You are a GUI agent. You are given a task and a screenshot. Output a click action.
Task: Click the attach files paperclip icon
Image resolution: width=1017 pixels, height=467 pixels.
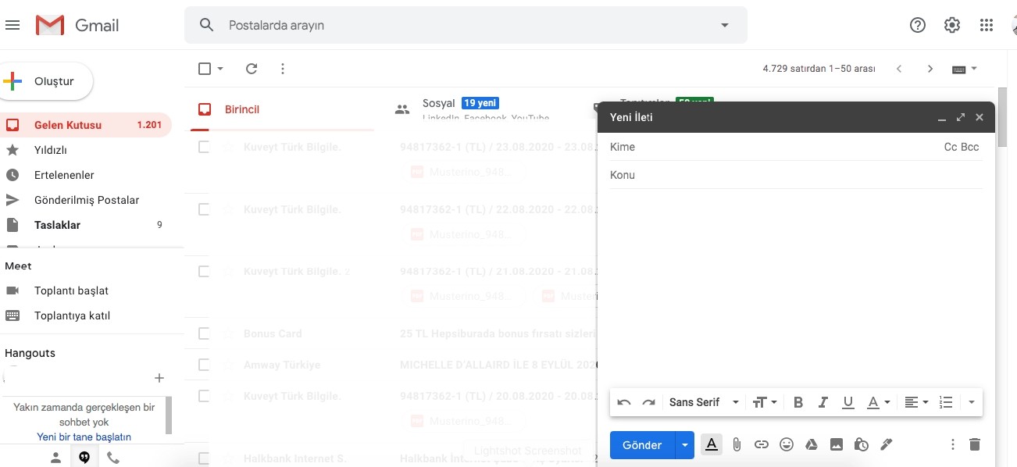tap(736, 445)
